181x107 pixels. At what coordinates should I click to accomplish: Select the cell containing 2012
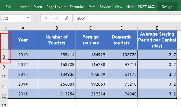23,65
